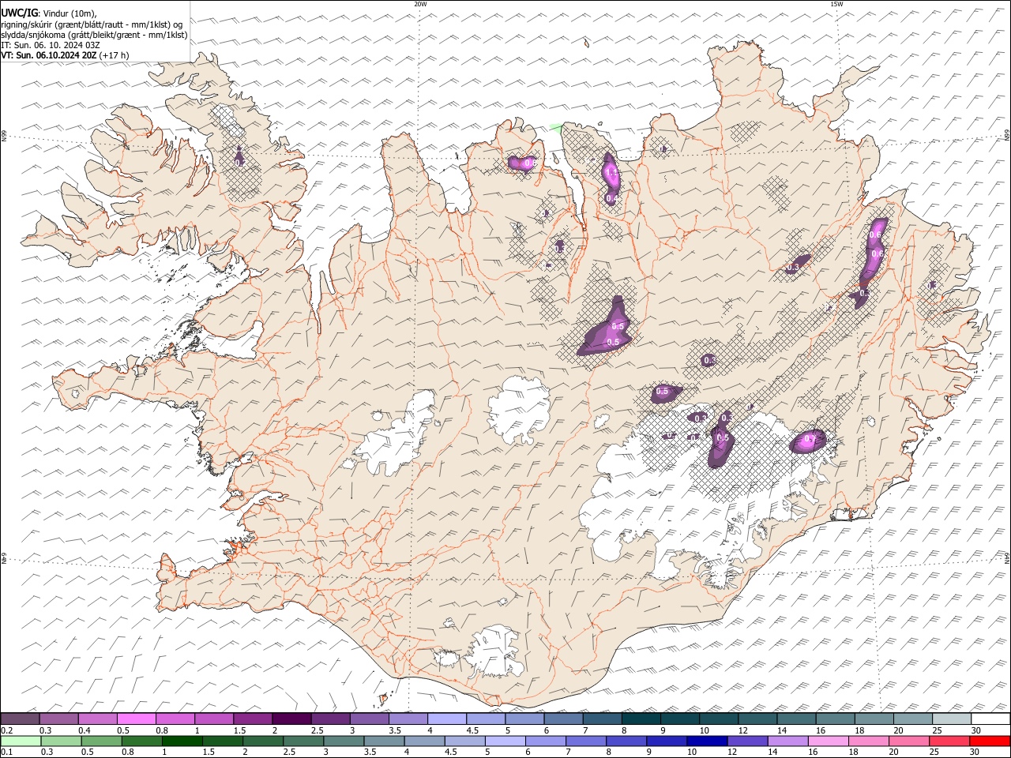1011x758 pixels.
Task: Pick the 0.5–0.8 medium green swatch, lower legend
Action: click(x=101, y=741)
